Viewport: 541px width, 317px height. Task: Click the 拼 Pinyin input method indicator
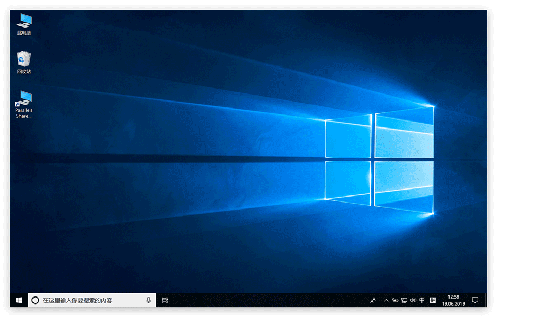pos(433,300)
